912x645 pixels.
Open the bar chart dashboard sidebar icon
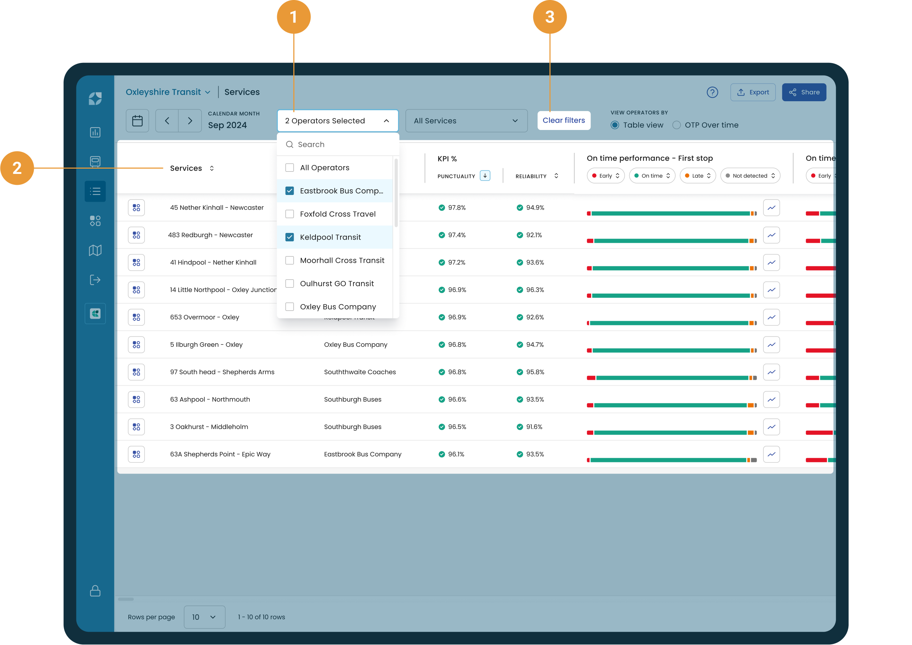(x=95, y=132)
